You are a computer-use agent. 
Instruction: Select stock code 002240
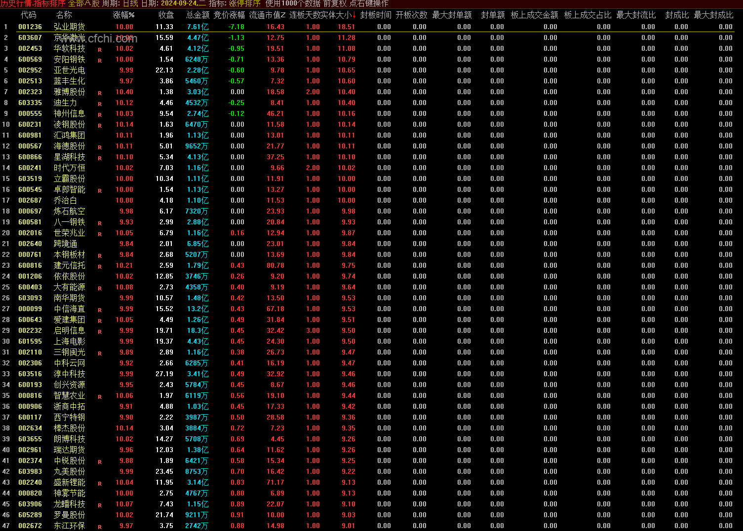pos(30,482)
